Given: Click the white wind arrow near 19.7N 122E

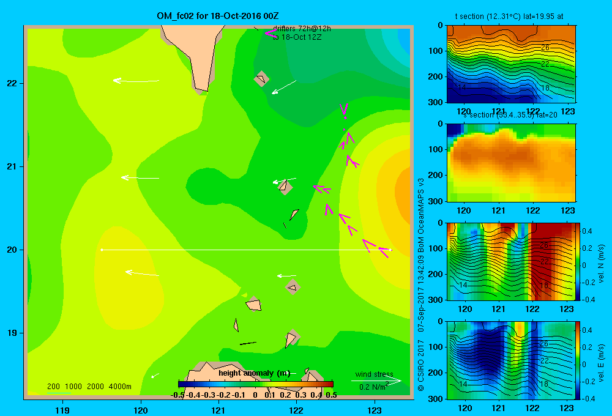Looking at the screenshot, I should click(286, 276).
